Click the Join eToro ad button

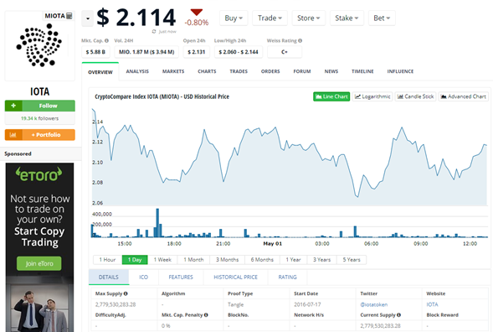[x=39, y=263]
